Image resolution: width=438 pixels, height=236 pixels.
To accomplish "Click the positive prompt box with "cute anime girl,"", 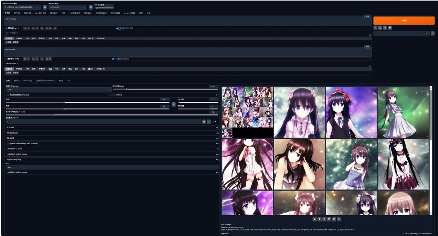I will click(x=188, y=21).
